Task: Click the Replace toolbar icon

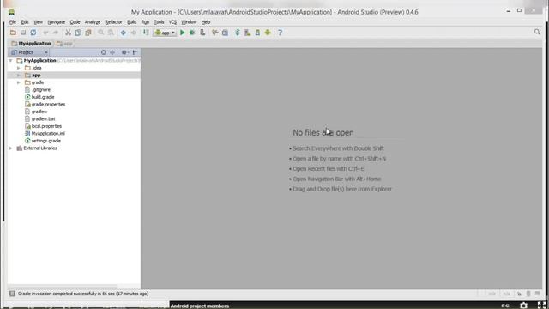Action: pyautogui.click(x=111, y=33)
